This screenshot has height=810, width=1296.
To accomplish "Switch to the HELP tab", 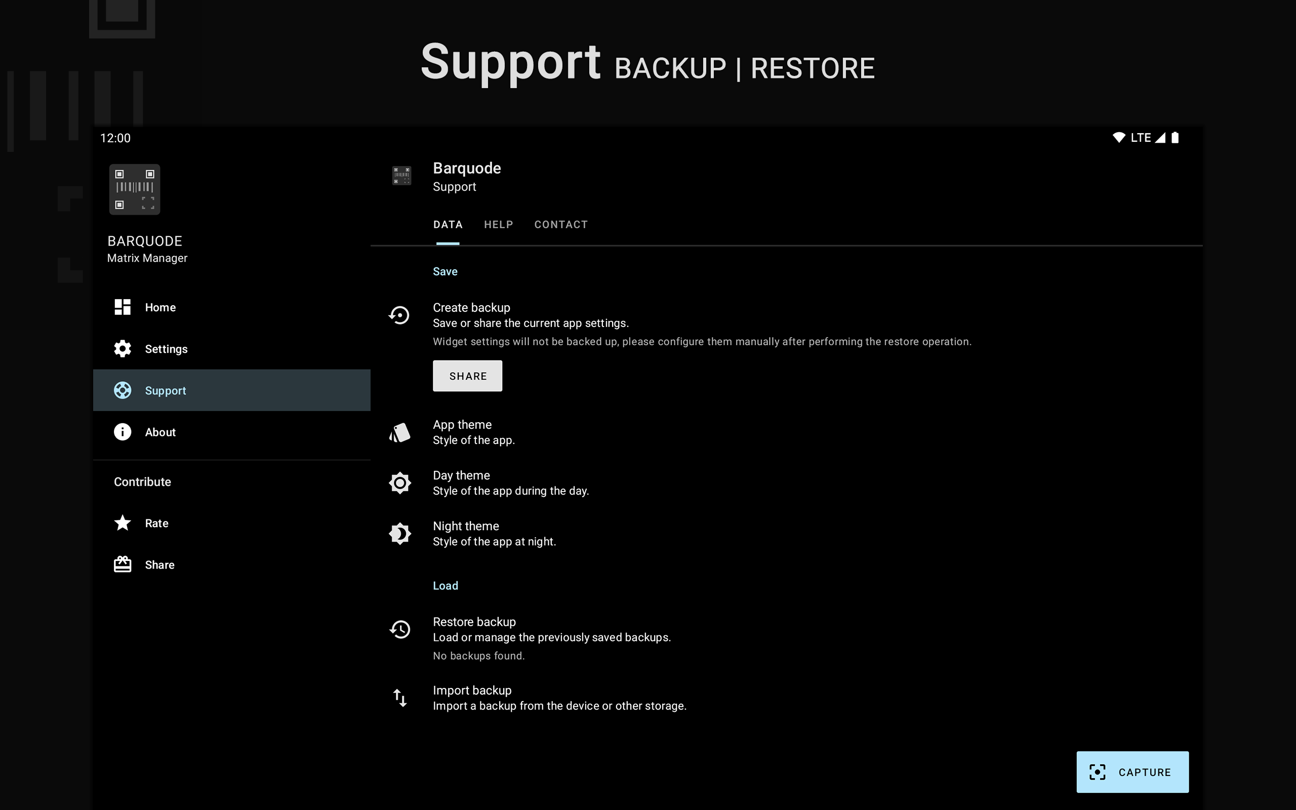I will point(498,224).
